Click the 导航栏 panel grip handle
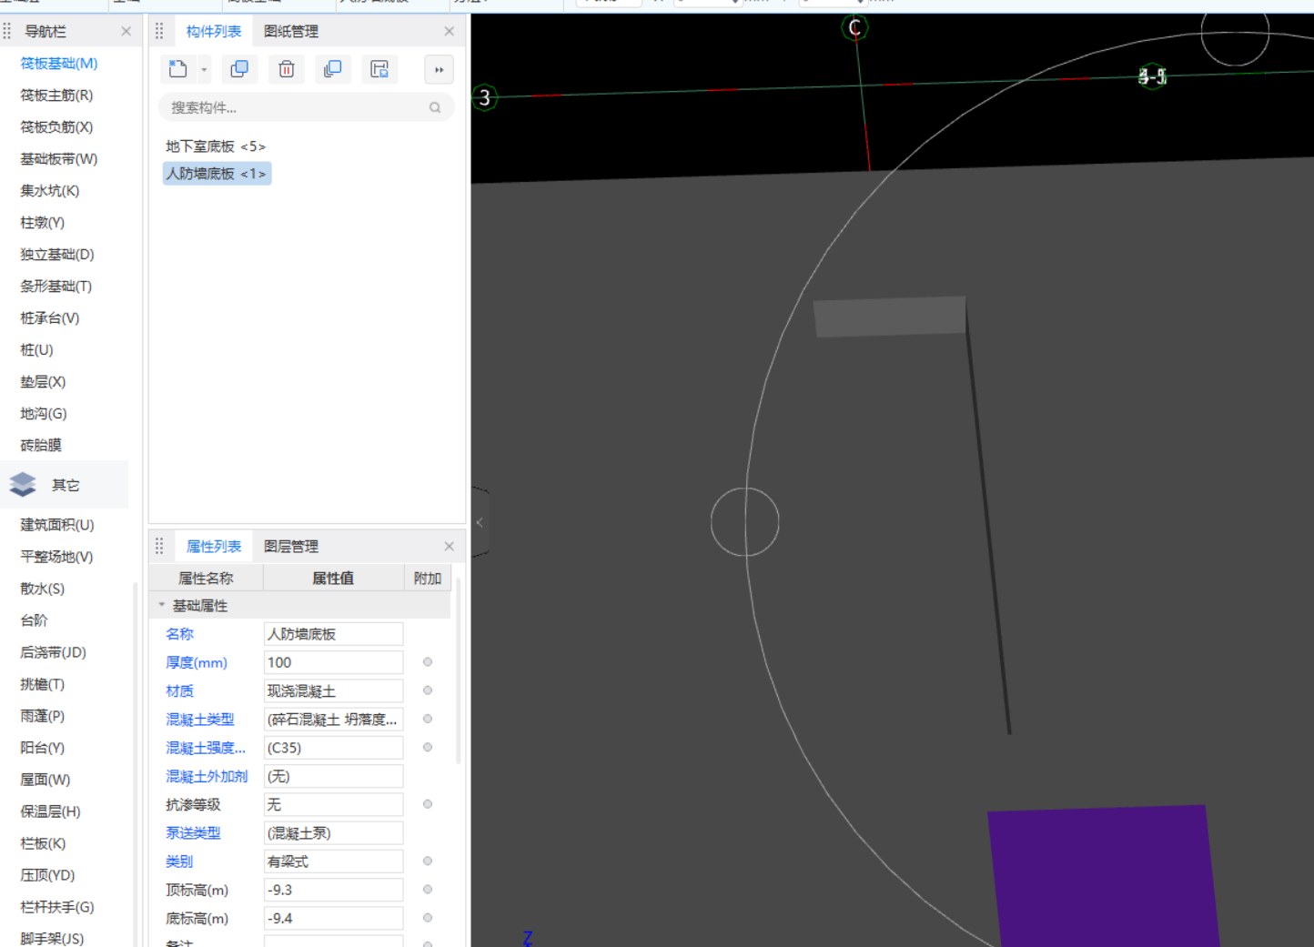1314x947 pixels. (7, 31)
